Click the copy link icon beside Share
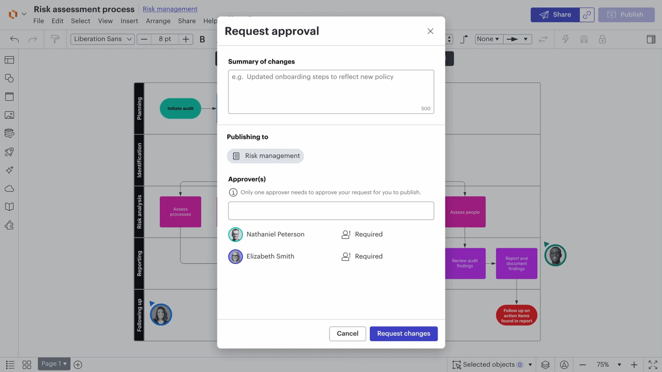Screen dimensions: 662x372 click(586, 15)
